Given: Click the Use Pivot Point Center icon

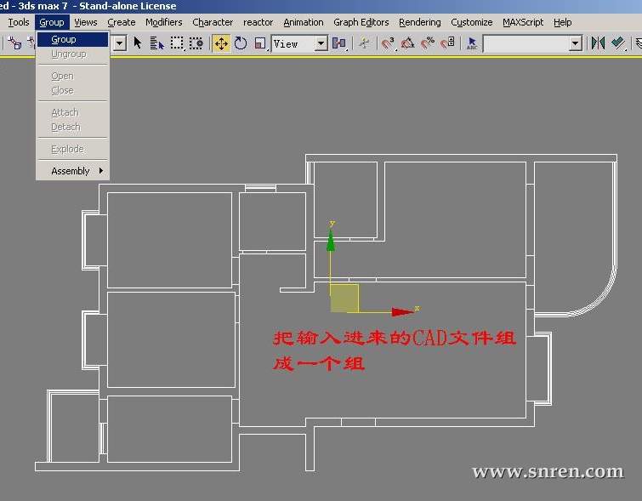Looking at the screenshot, I should click(339, 43).
